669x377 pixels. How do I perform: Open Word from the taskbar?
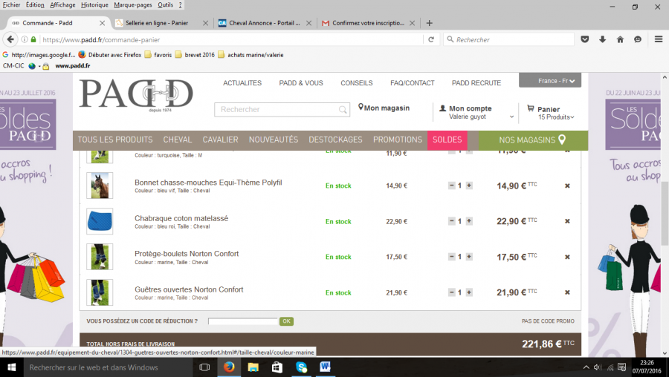(325, 367)
